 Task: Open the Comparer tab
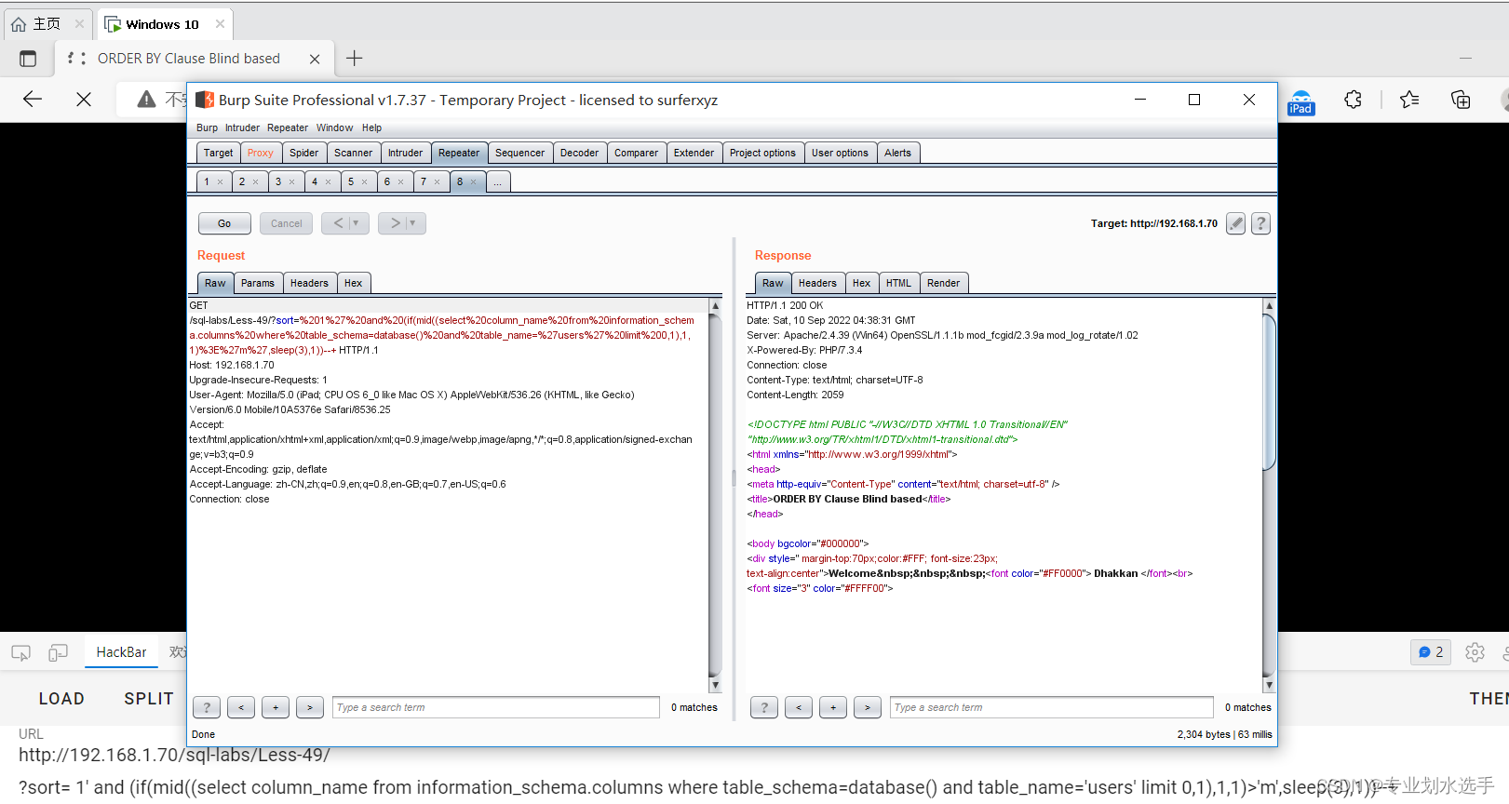[636, 153]
